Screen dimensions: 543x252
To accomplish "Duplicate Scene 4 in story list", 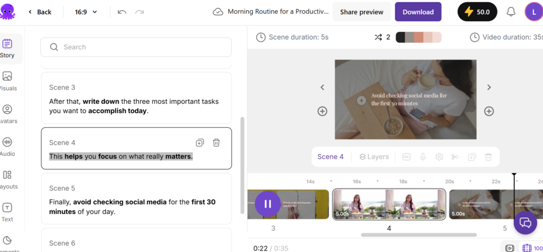I will tap(200, 142).
